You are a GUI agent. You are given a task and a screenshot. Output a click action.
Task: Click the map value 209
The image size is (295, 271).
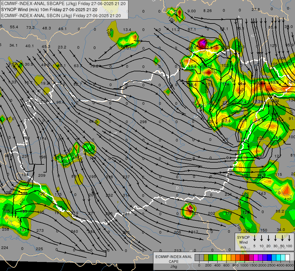42,175
